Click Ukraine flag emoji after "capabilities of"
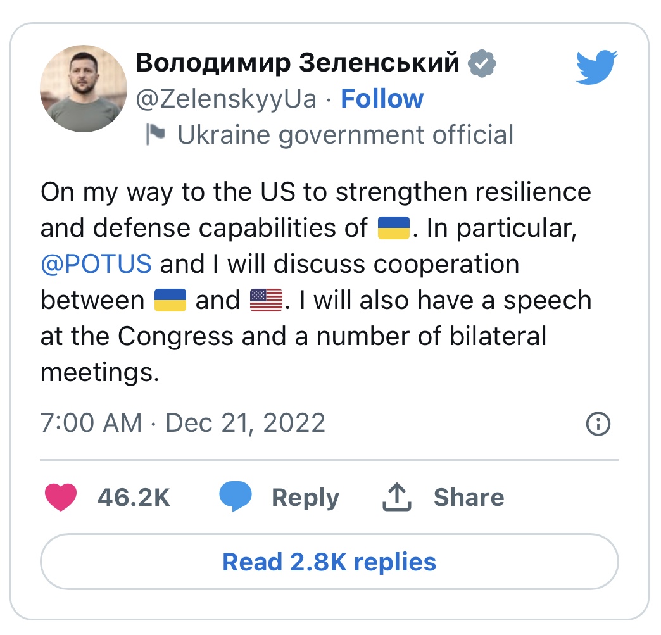 point(393,228)
